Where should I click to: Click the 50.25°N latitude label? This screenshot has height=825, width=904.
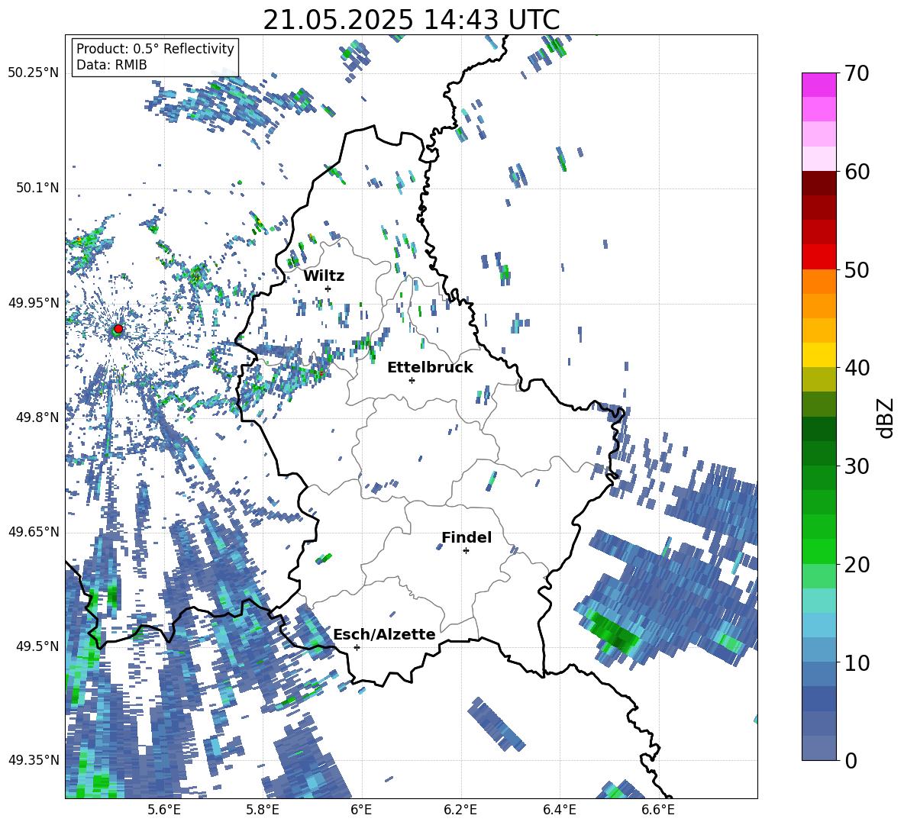pyautogui.click(x=34, y=73)
